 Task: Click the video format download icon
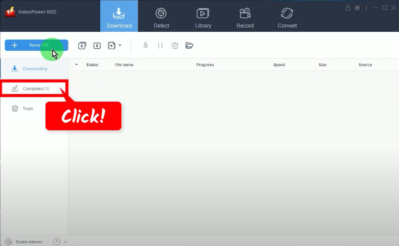pyautogui.click(x=111, y=45)
